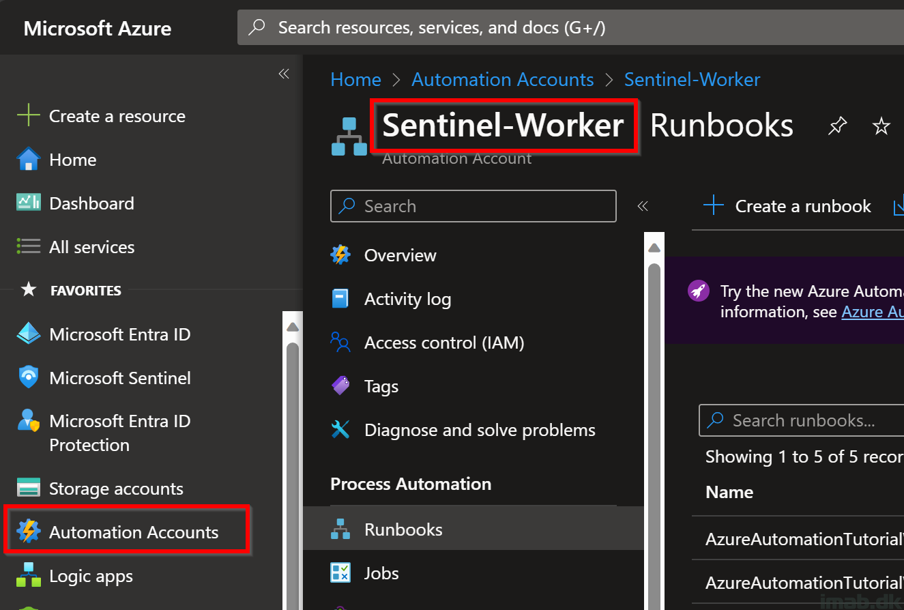This screenshot has height=610, width=904.
Task: Open Logic apps from favorites
Action: point(91,576)
